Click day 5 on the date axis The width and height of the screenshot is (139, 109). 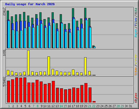click(x=25, y=106)
